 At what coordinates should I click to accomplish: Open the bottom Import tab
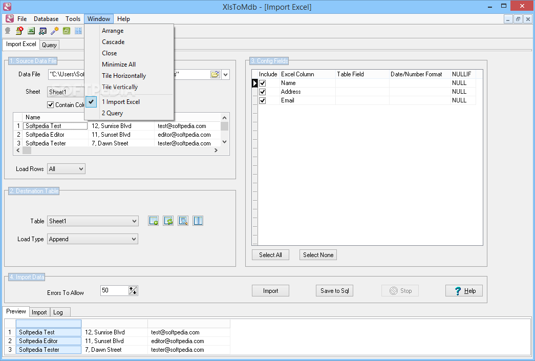(39, 312)
